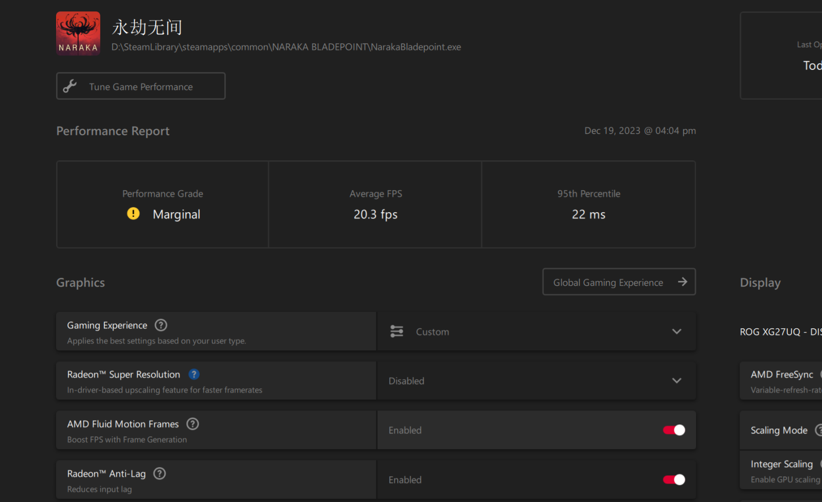This screenshot has height=502, width=822.
Task: Turn off Radeon Anti-Lag toggle
Action: tap(674, 479)
